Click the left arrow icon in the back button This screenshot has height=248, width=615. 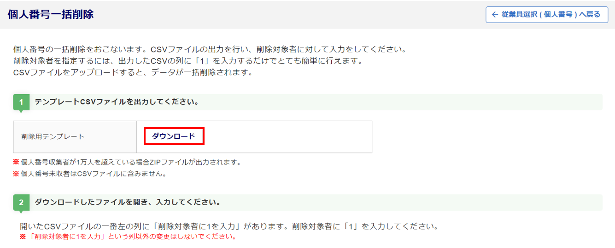coord(495,15)
